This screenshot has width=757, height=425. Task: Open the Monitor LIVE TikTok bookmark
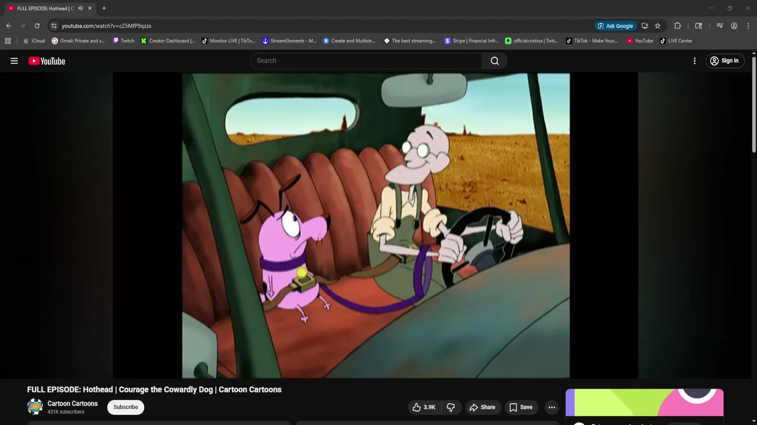click(228, 41)
